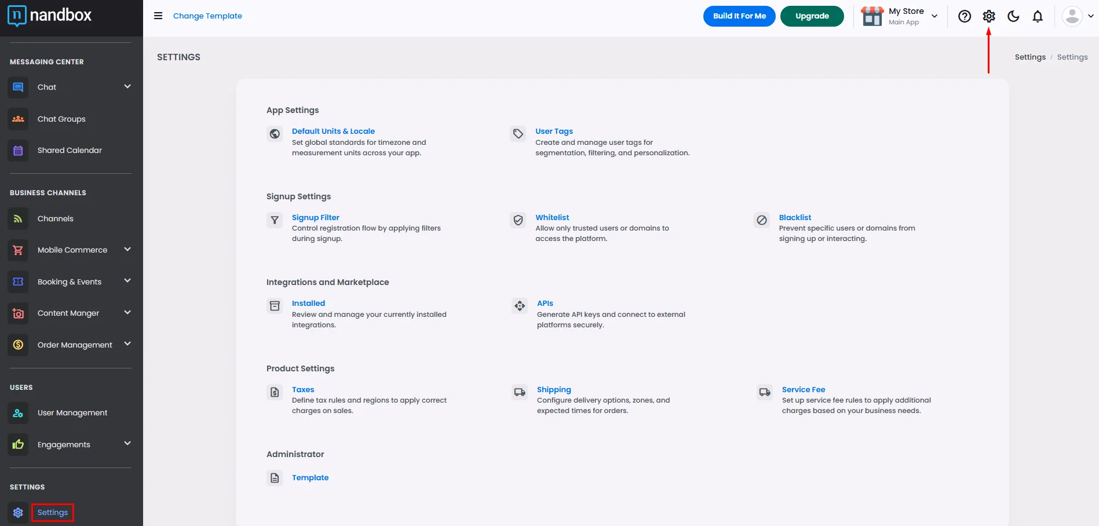Viewport: 1099px width, 526px height.
Task: Expand Mobile Commerce submenu arrow
Action: pos(127,250)
